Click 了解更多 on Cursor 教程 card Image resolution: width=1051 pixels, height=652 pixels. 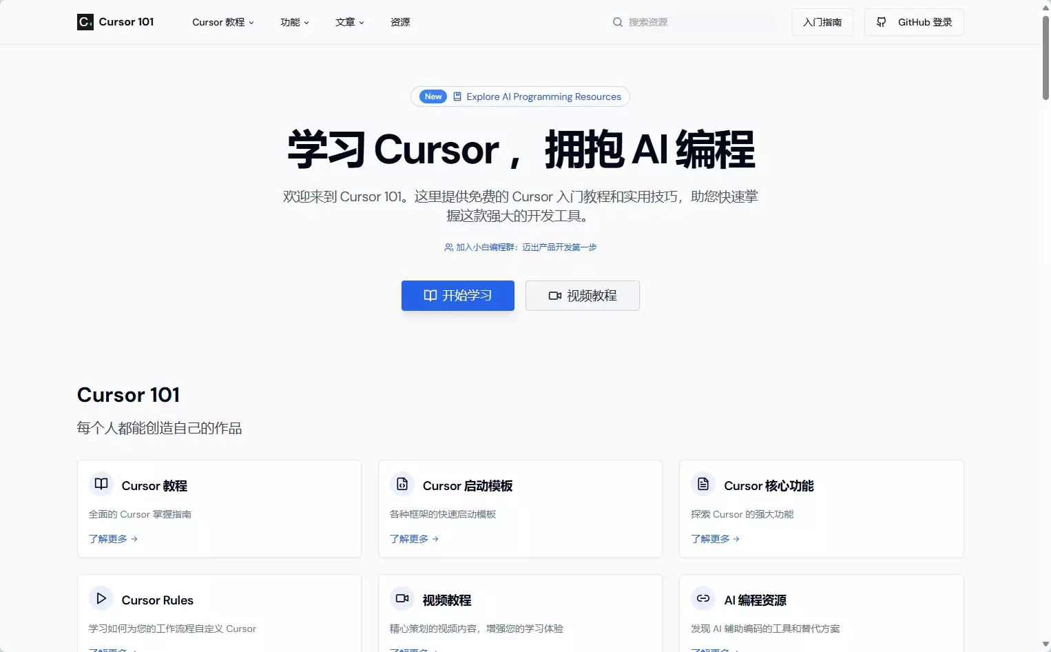(x=114, y=539)
